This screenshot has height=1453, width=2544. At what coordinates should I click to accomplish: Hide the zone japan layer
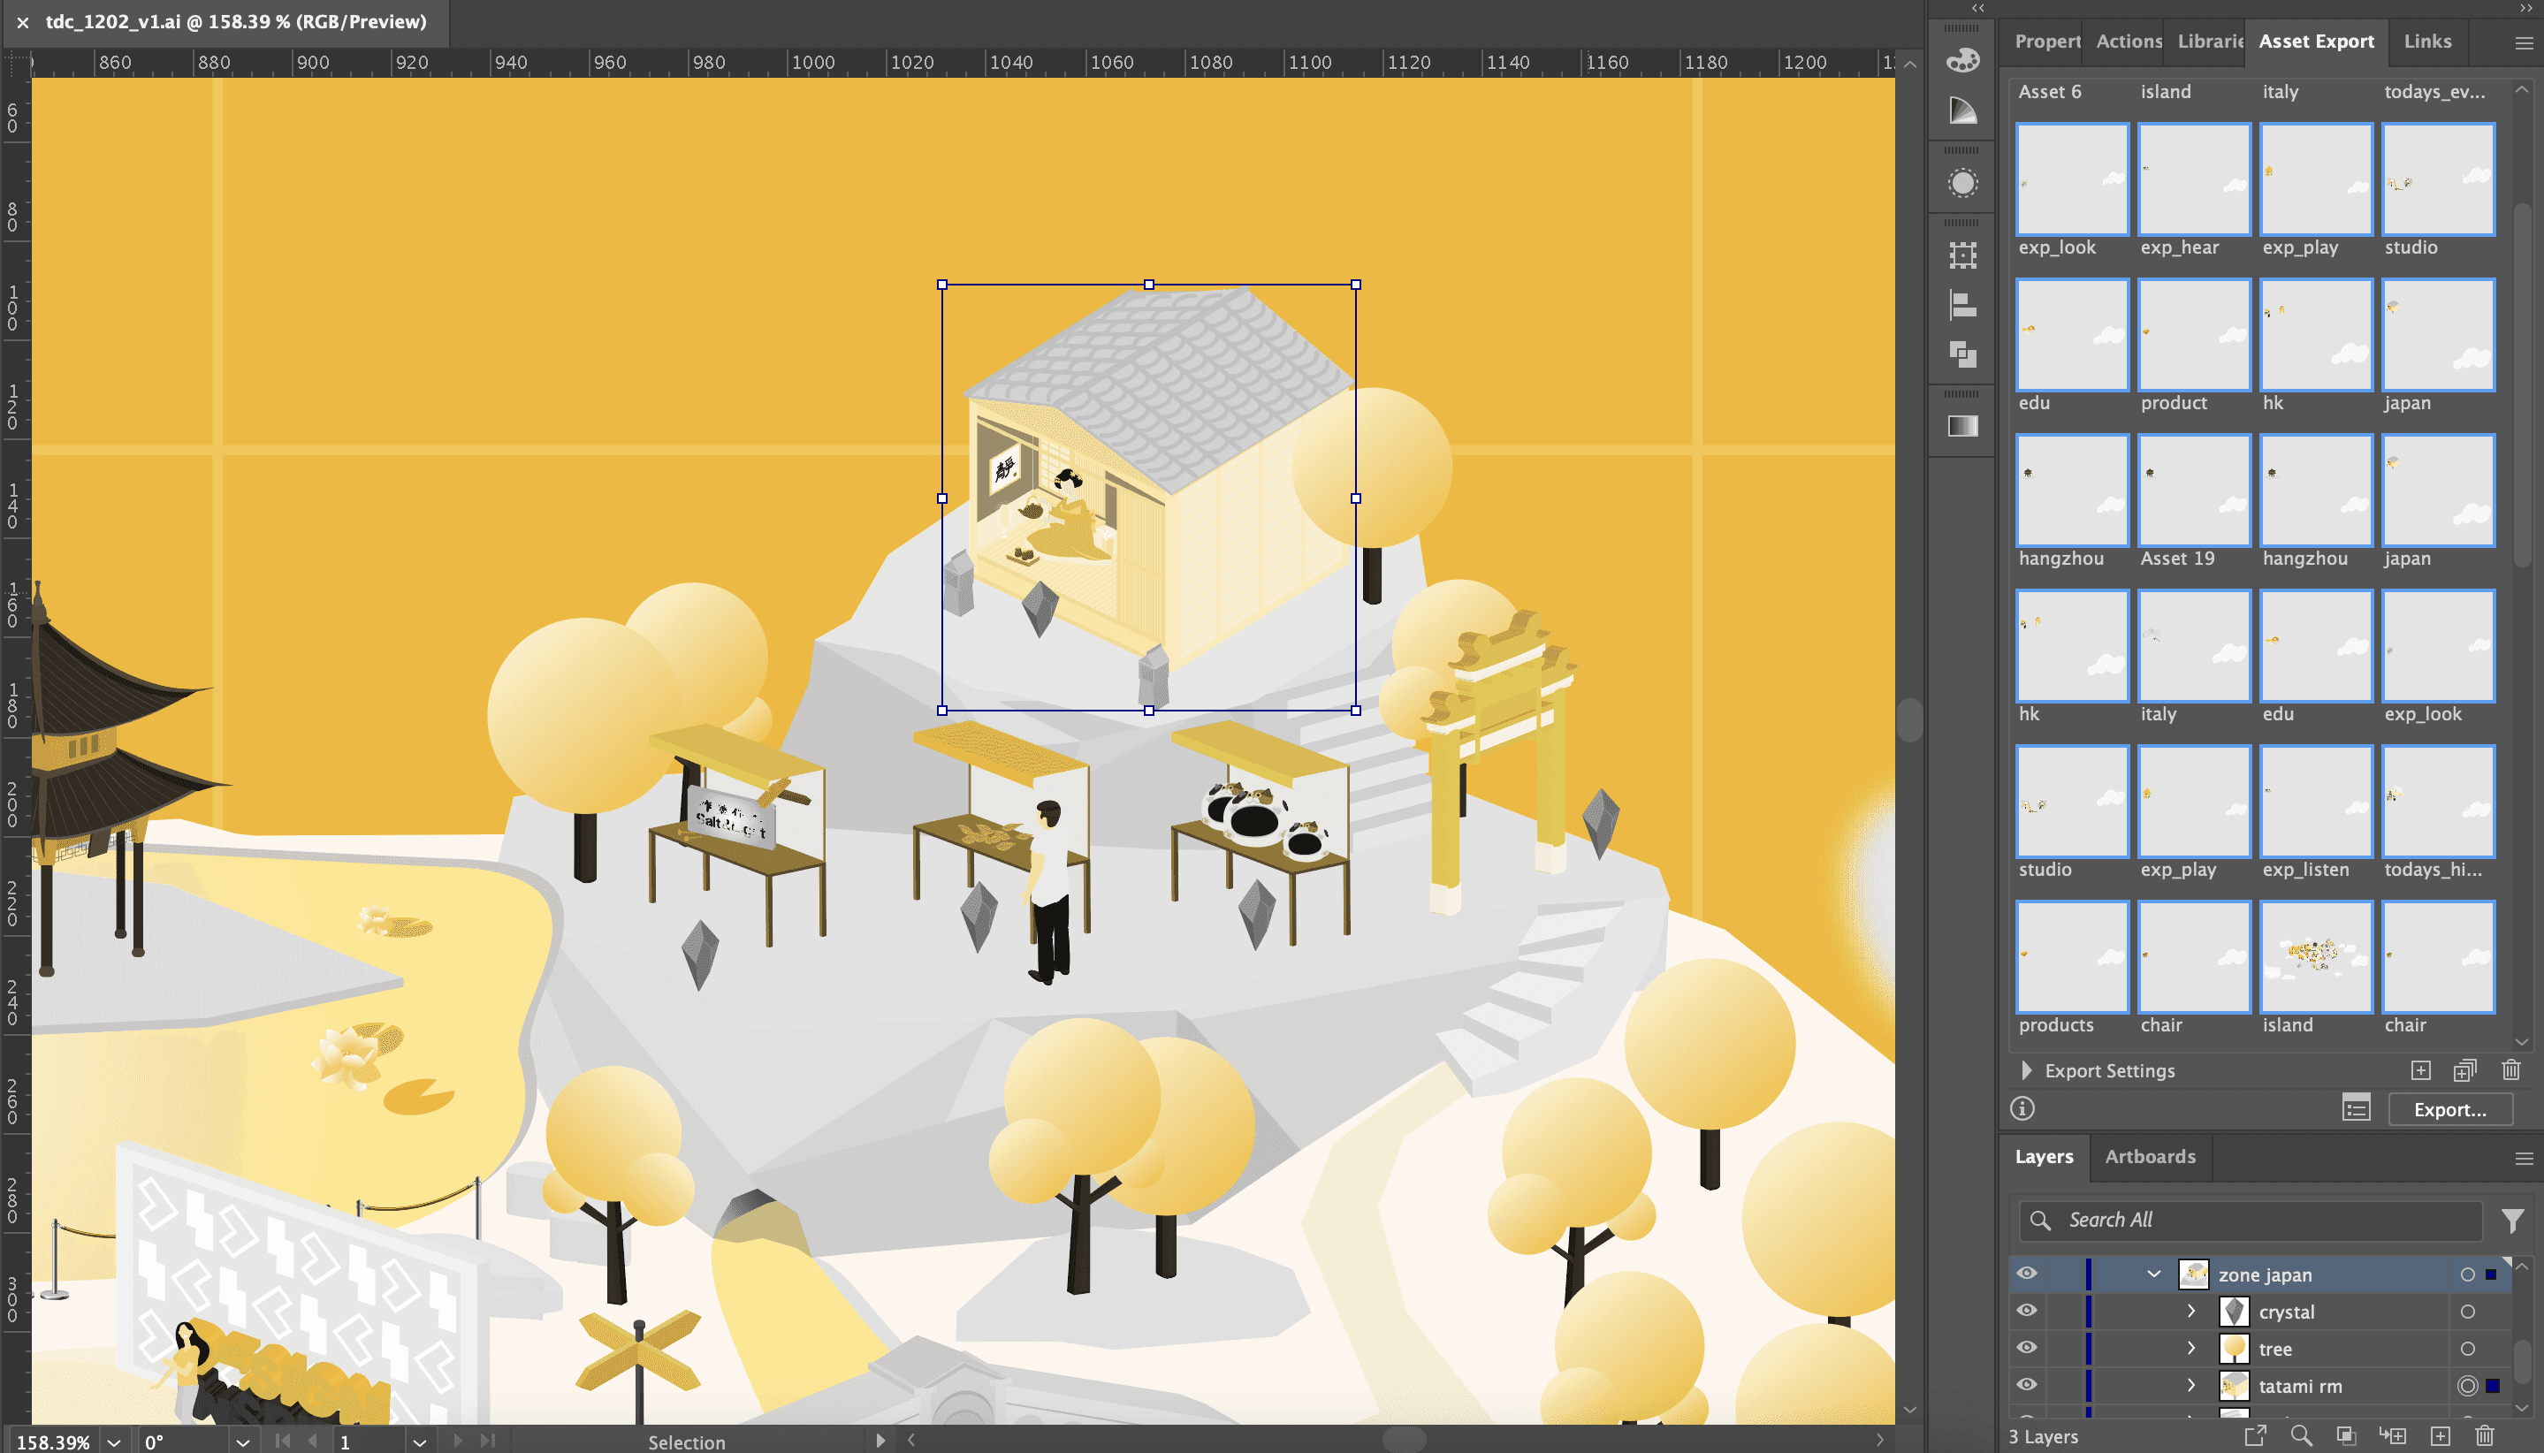coord(2027,1274)
